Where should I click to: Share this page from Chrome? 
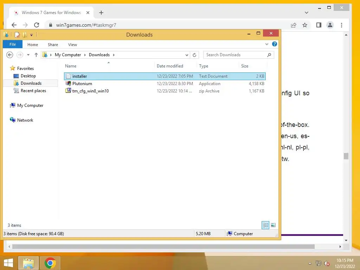(294, 25)
